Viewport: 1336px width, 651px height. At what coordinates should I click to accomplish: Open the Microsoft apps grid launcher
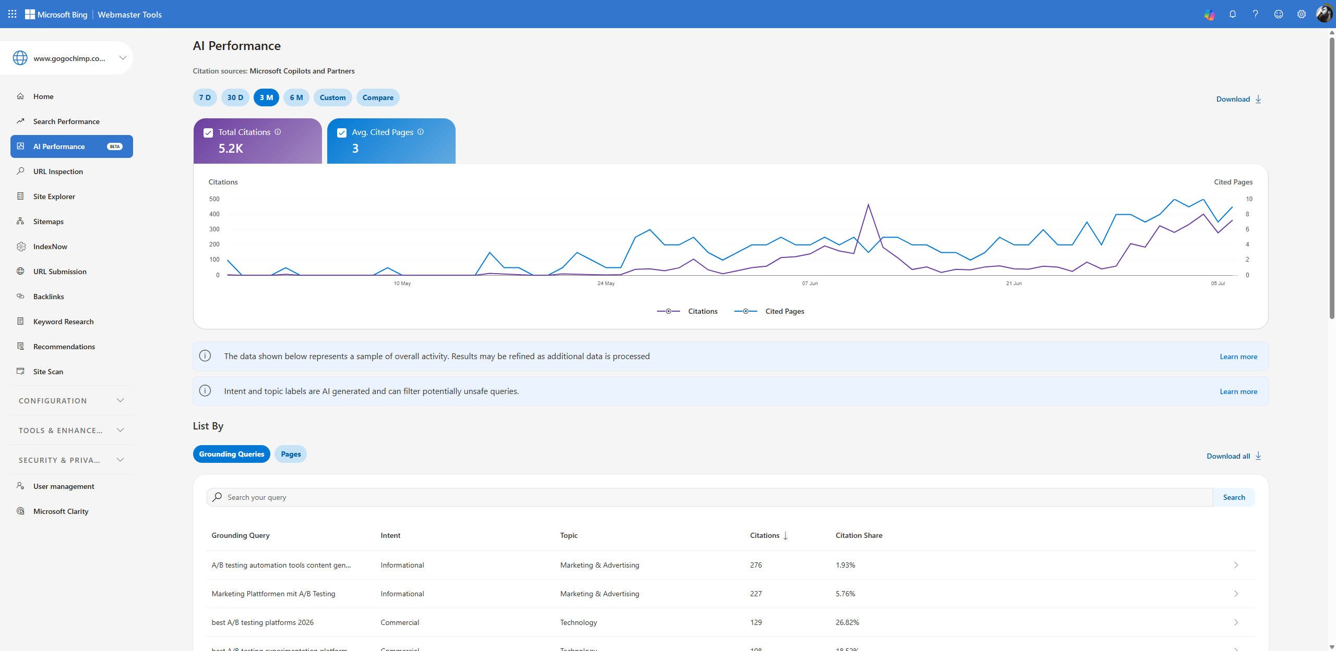[x=12, y=14]
